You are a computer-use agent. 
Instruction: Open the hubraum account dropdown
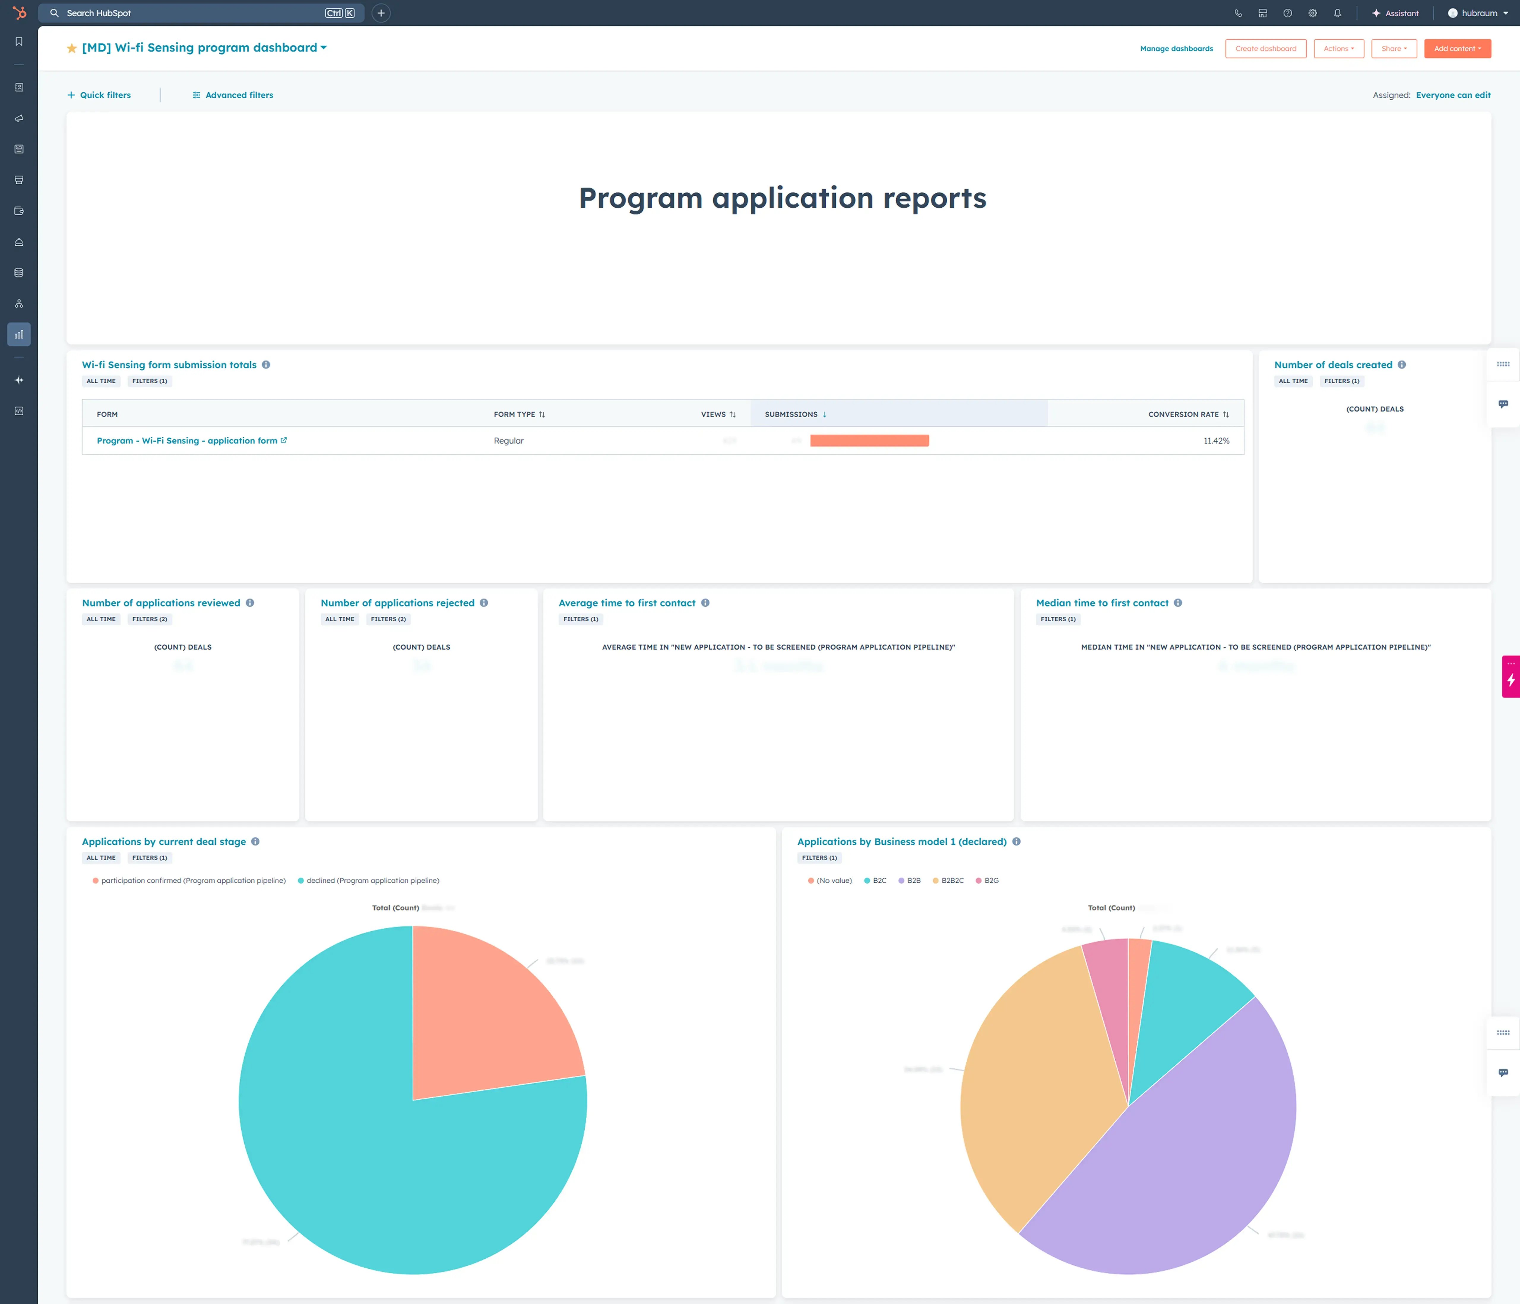pos(1475,12)
